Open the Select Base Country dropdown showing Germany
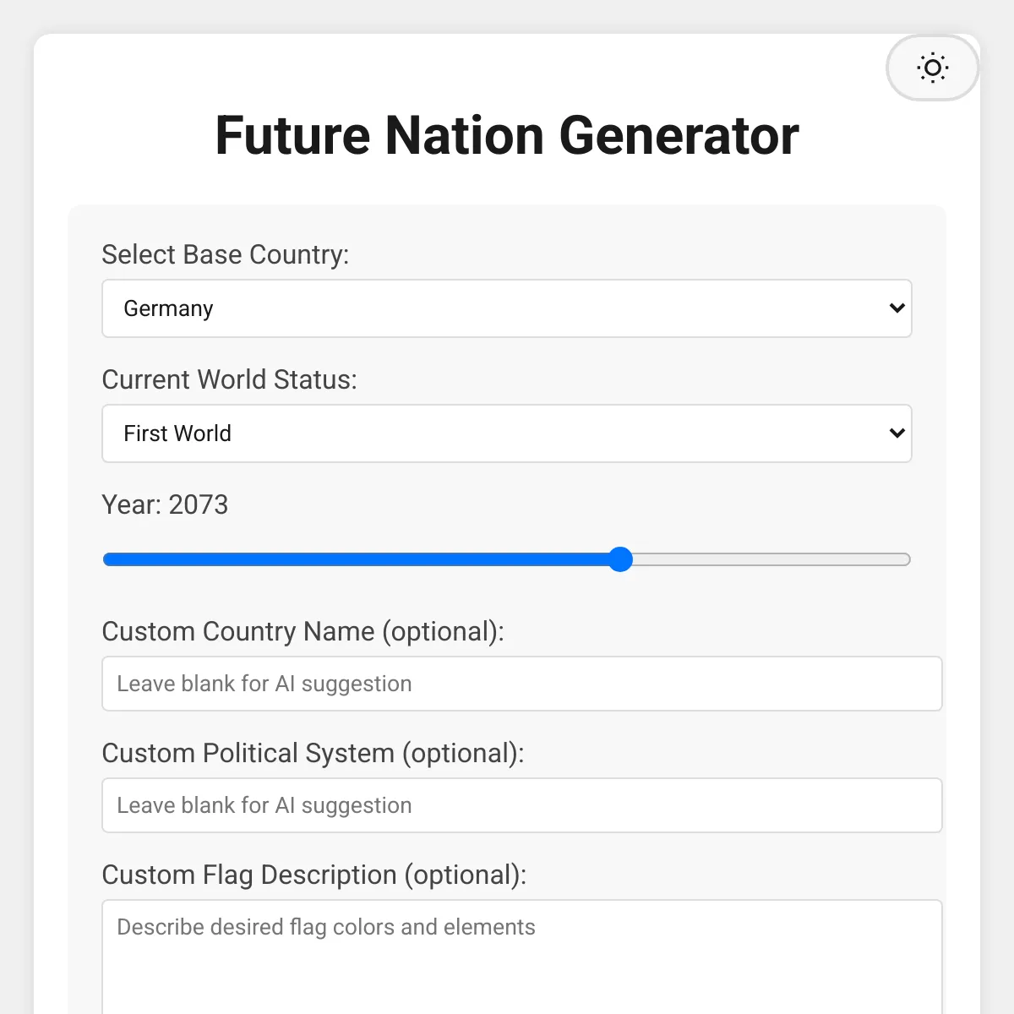1014x1014 pixels. click(507, 308)
